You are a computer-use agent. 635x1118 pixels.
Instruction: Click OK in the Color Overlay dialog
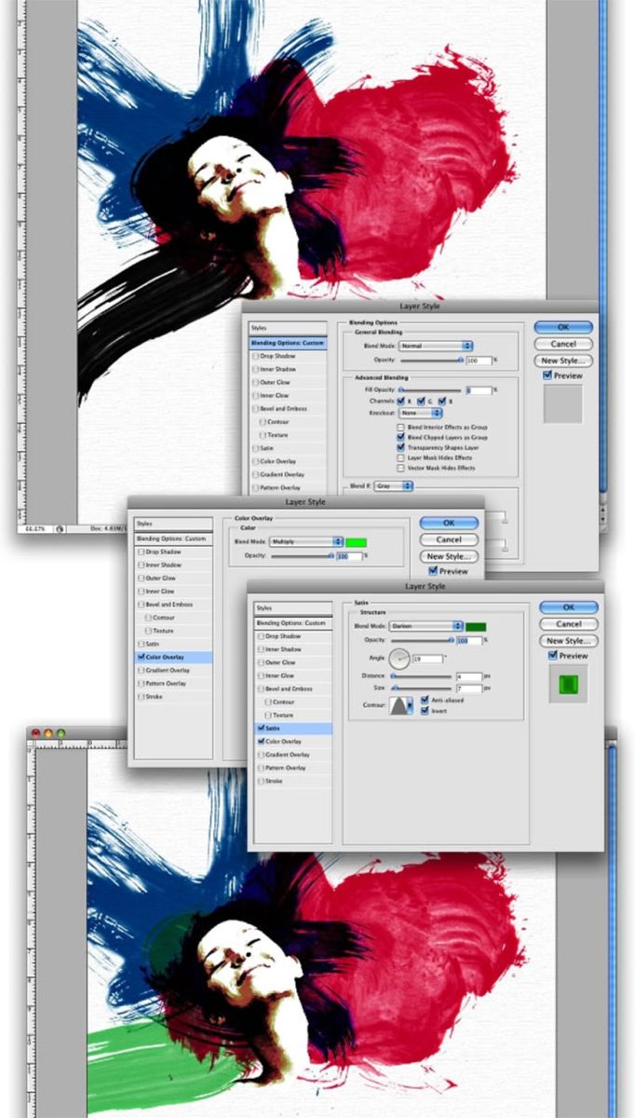pyautogui.click(x=449, y=523)
